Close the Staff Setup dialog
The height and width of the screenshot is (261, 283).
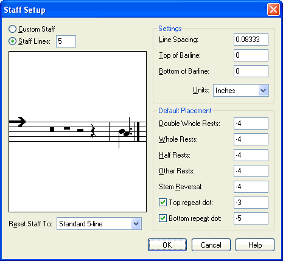pyautogui.click(x=273, y=10)
